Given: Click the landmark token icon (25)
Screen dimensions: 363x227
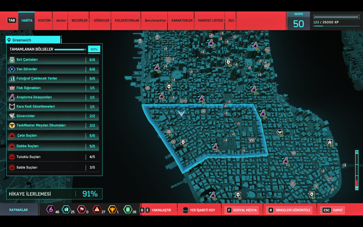Looking at the screenshot, I should click(66, 209).
